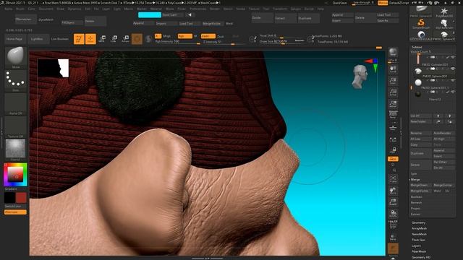Expand the NanoMesh section
Image resolution: width=463 pixels, height=260 pixels.
click(x=420, y=234)
